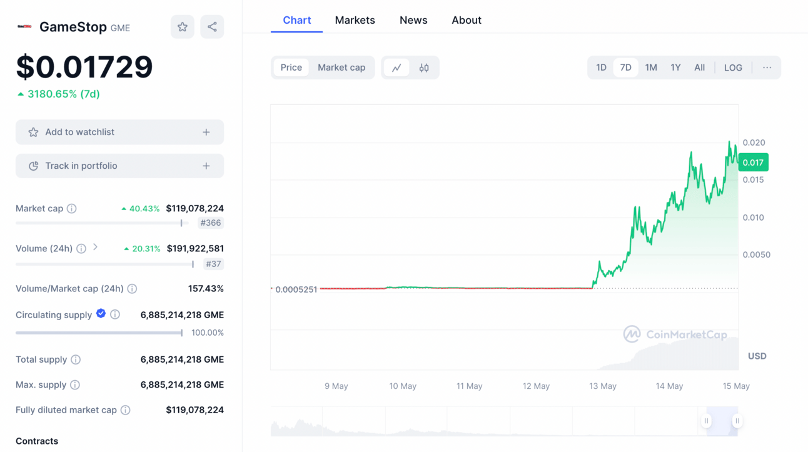Click the verified circulating supply badge
The image size is (808, 452).
click(101, 314)
